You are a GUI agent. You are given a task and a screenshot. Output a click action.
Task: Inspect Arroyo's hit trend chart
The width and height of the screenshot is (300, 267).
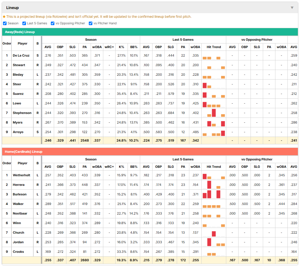[x=214, y=132]
